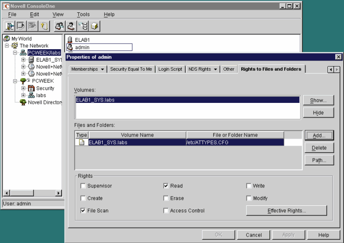Screen dimensions: 344x243
Task: Click the Cancel button
Action: (x=254, y=235)
